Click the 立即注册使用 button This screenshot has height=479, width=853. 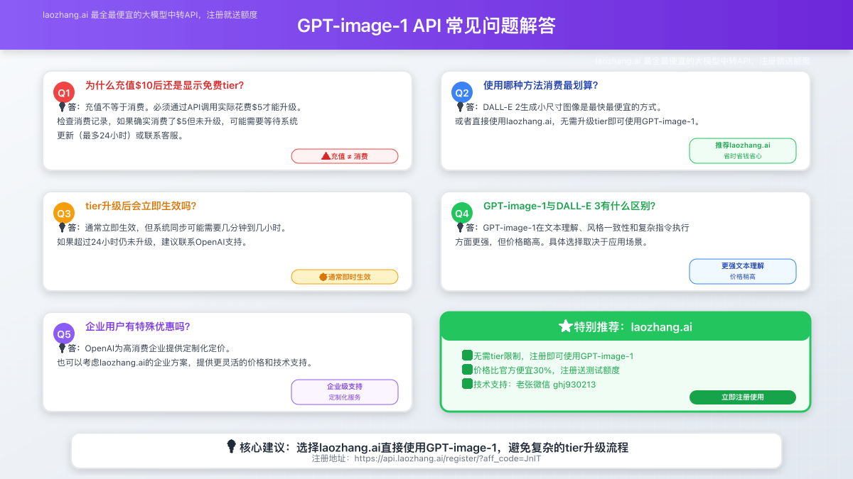[743, 397]
